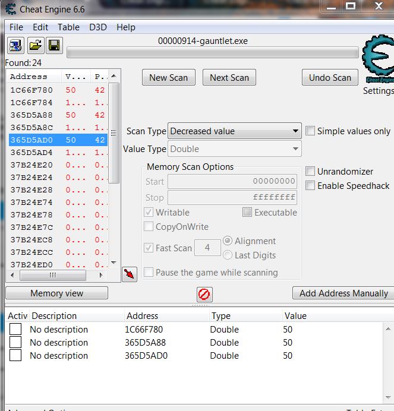Click the New Scan button
The image size is (394, 411).
[169, 77]
